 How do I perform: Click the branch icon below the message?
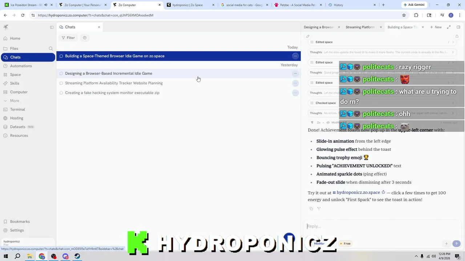[x=319, y=209]
